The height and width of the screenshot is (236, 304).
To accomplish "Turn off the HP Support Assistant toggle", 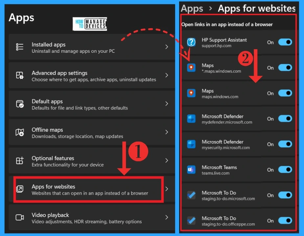I will [285, 42].
